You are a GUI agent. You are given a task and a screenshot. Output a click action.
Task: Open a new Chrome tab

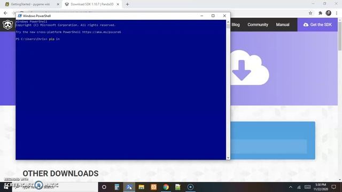click(127, 4)
